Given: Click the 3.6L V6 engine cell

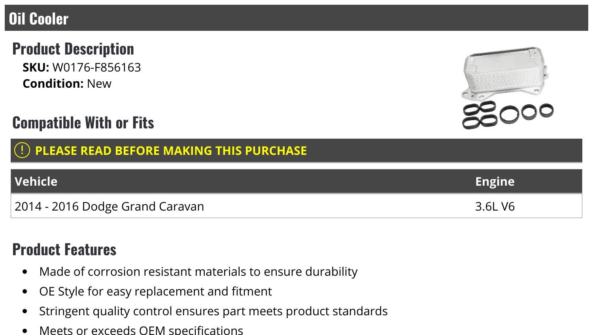Looking at the screenshot, I should point(495,206).
